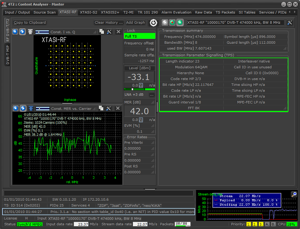Viewport: 300px width, 229px height.
Task: Open the XTASIS2+ tab
Action: (x=110, y=12)
